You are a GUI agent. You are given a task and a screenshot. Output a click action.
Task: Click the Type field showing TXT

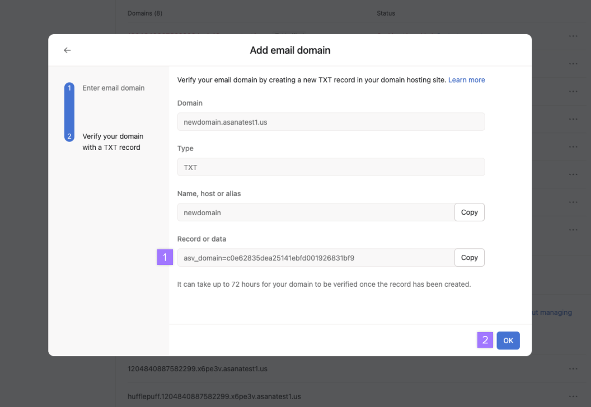330,167
